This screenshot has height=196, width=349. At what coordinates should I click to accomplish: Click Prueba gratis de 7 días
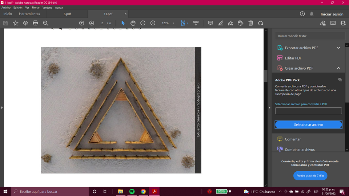(x=310, y=176)
